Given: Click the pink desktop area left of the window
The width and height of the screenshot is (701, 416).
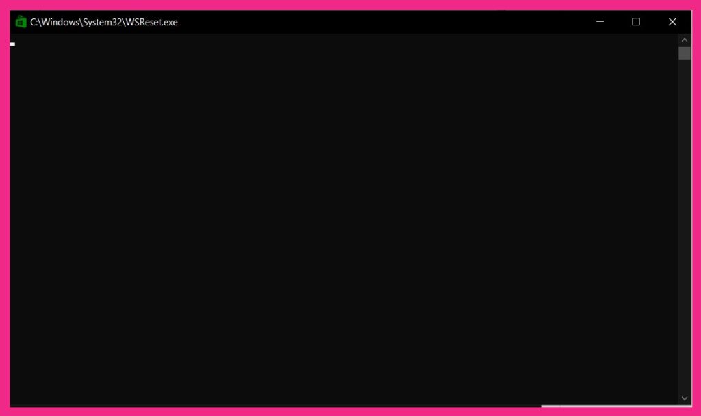Looking at the screenshot, I should (x=5, y=205).
